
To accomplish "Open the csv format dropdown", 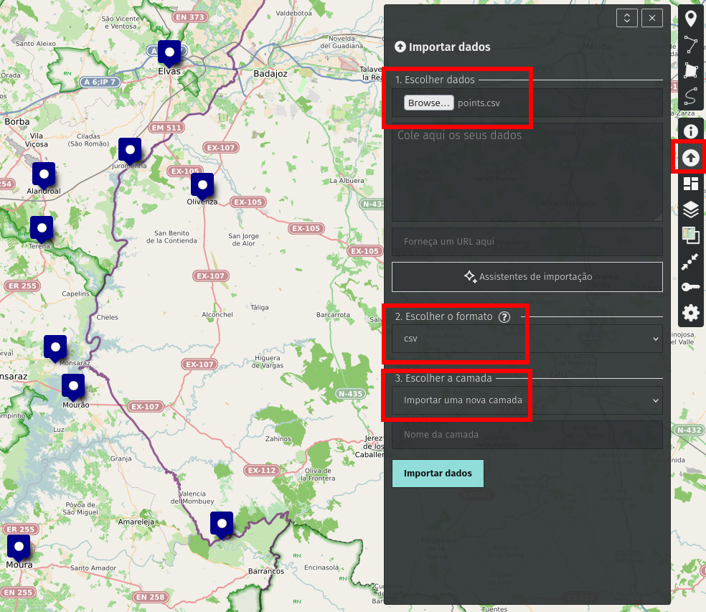I will [x=527, y=339].
